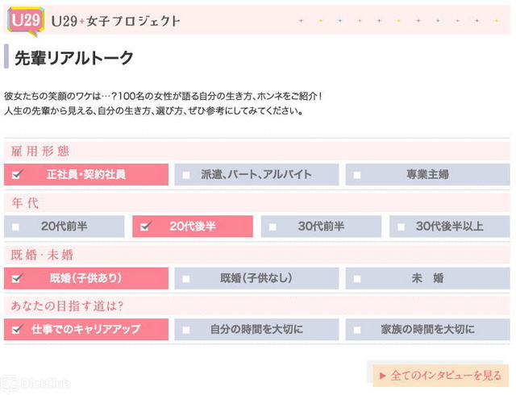Enable the 未婚 filter option
The height and width of the screenshot is (395, 516).
coord(357,279)
